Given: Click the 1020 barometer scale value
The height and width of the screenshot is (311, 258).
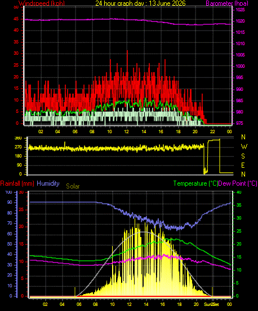Looking at the screenshot, I should click(240, 21).
